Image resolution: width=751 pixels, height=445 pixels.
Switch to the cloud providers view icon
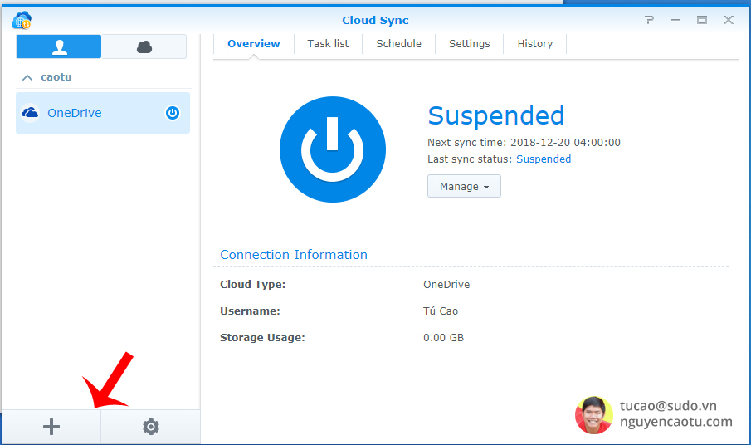144,46
